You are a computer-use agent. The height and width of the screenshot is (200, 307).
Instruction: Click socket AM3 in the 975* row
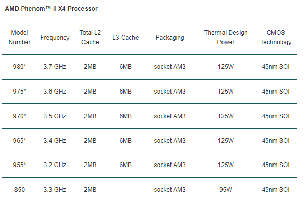point(170,92)
